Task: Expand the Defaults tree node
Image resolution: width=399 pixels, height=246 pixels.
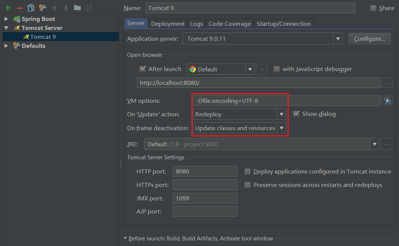Action: [6, 46]
